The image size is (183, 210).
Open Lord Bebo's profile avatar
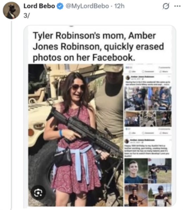click(11, 11)
